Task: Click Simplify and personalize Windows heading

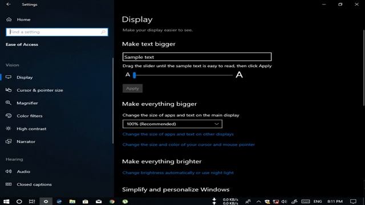Action: coord(176,190)
